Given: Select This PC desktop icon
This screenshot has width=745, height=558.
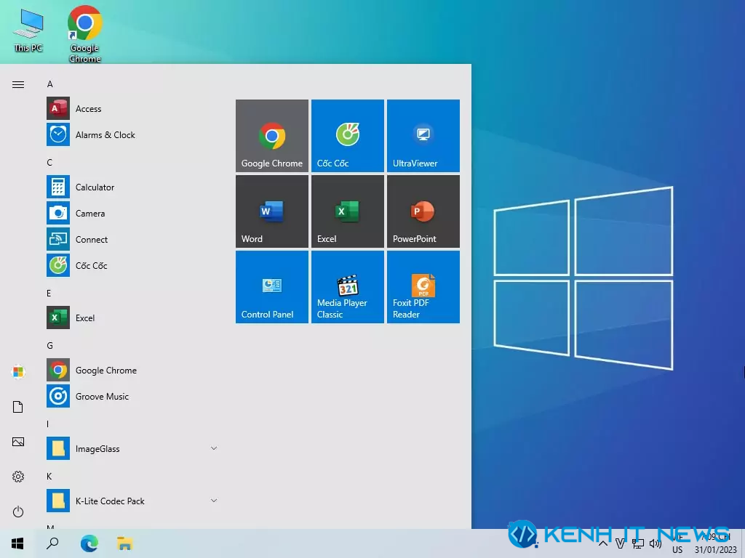Looking at the screenshot, I should click(x=28, y=31).
